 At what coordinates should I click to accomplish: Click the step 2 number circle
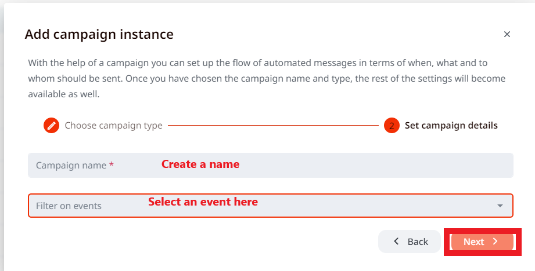tap(392, 126)
